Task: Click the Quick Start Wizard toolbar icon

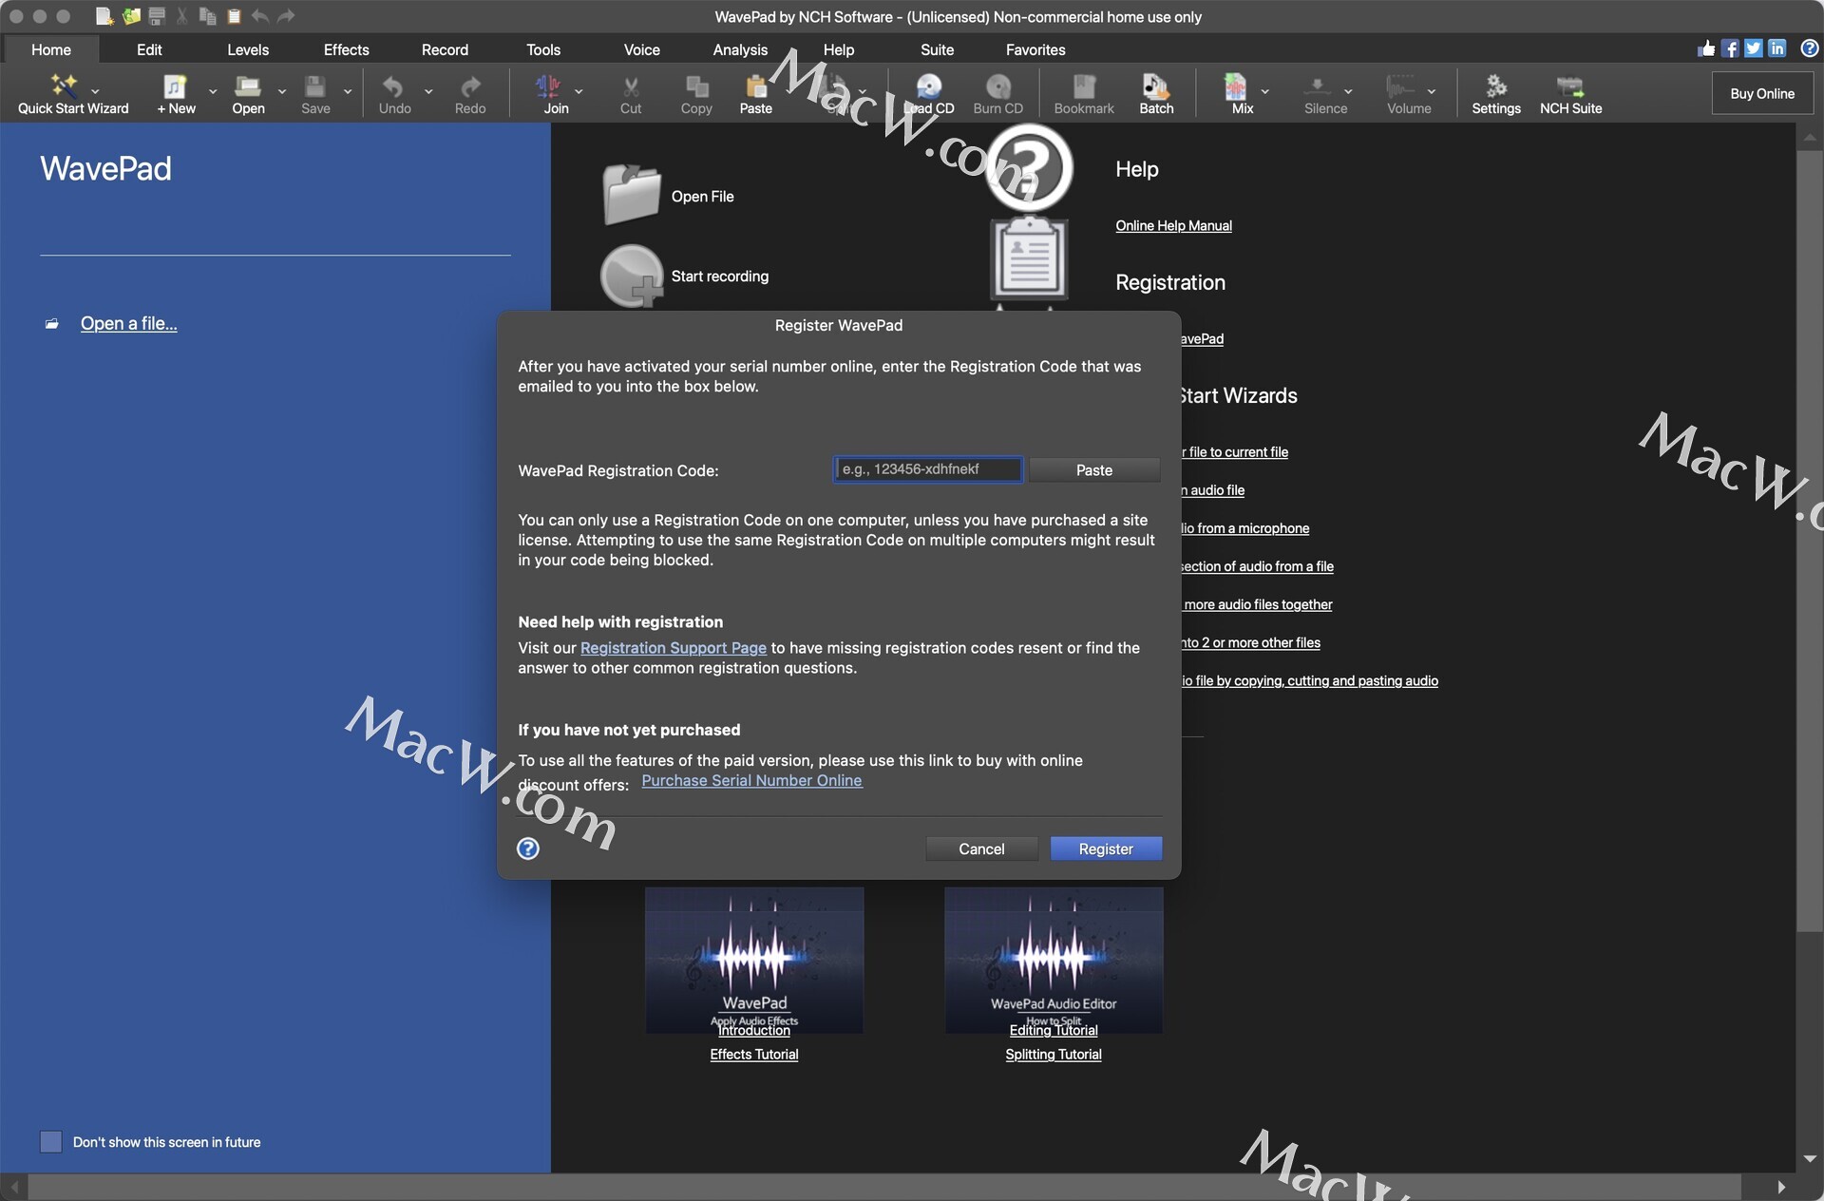Action: click(65, 86)
